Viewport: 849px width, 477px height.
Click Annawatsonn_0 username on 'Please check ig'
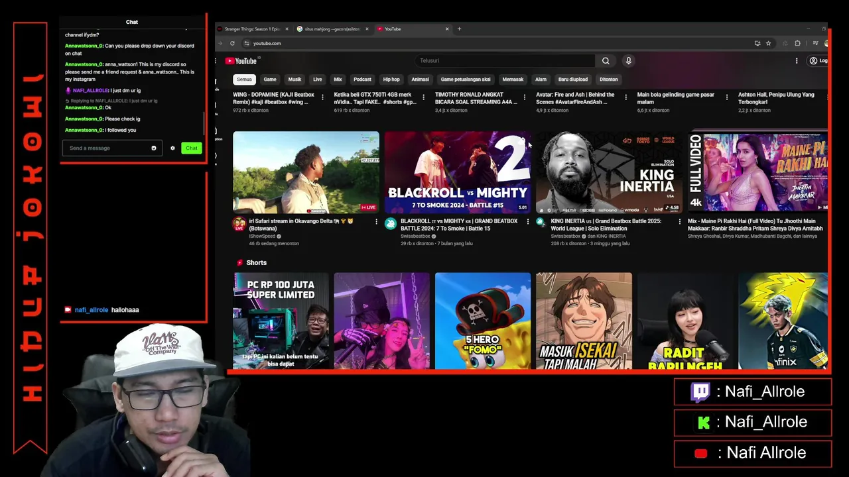point(84,119)
